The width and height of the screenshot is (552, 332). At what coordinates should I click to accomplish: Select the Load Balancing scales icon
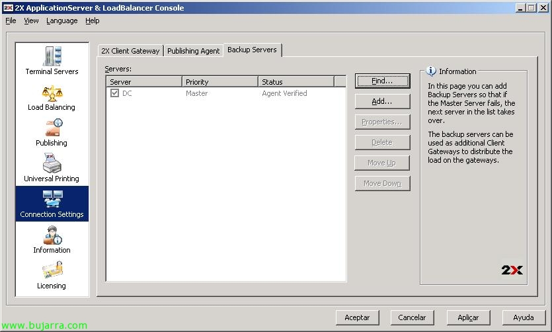tap(52, 93)
